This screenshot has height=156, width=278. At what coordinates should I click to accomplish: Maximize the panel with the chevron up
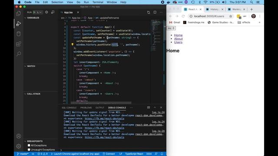[155, 107]
